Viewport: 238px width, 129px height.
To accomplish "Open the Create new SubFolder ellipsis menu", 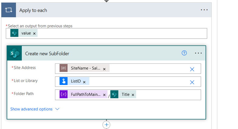I will click(198, 53).
